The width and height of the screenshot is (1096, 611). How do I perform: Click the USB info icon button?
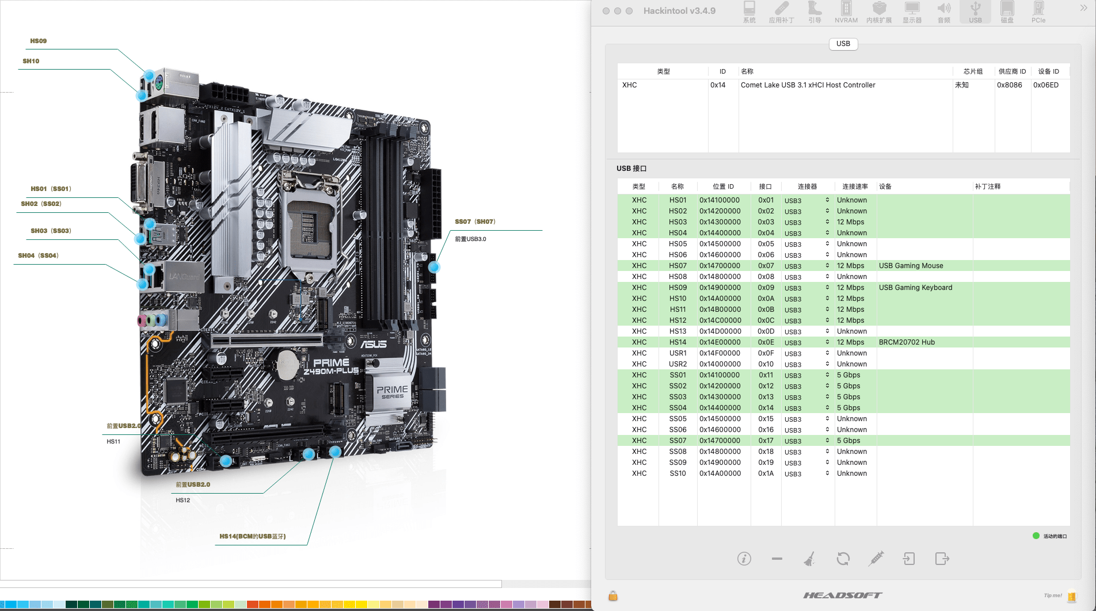click(744, 559)
